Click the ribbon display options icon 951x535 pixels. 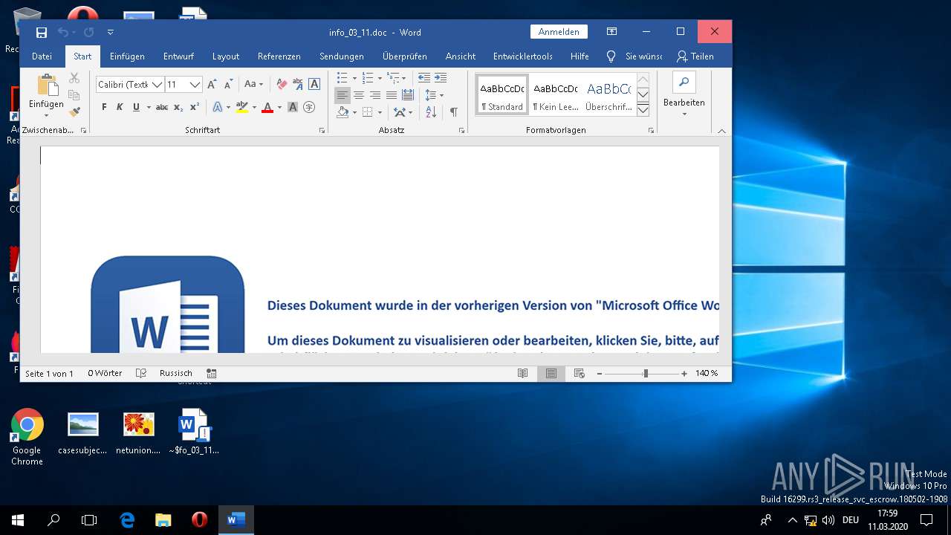611,32
